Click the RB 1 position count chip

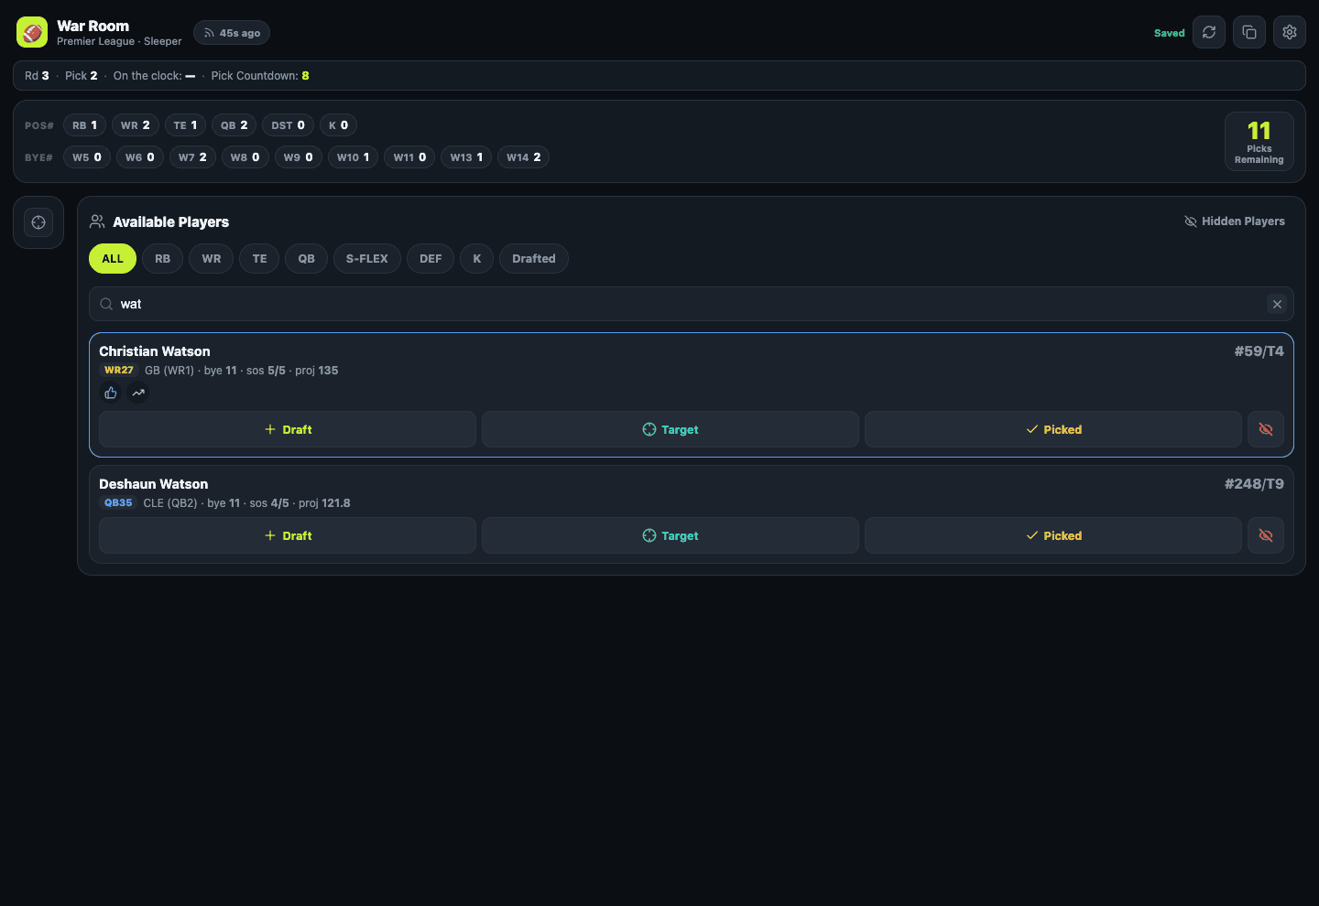tap(85, 125)
